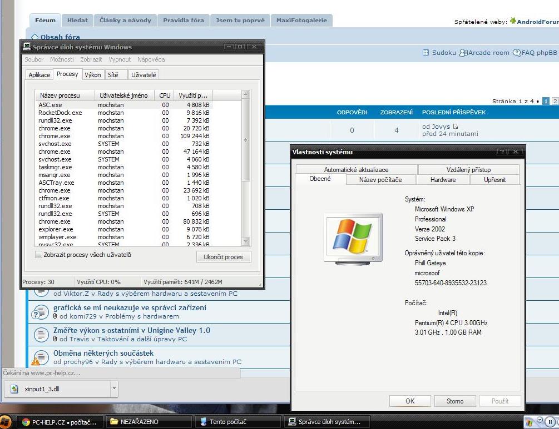The height and width of the screenshot is (429, 559).
Task: Sort processes by 'Název procesu' column header
Action: (60, 95)
